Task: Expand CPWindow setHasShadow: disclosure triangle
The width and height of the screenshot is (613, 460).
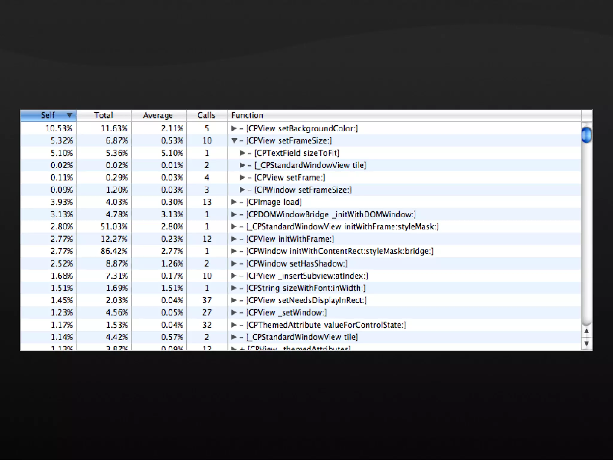Action: 234,264
